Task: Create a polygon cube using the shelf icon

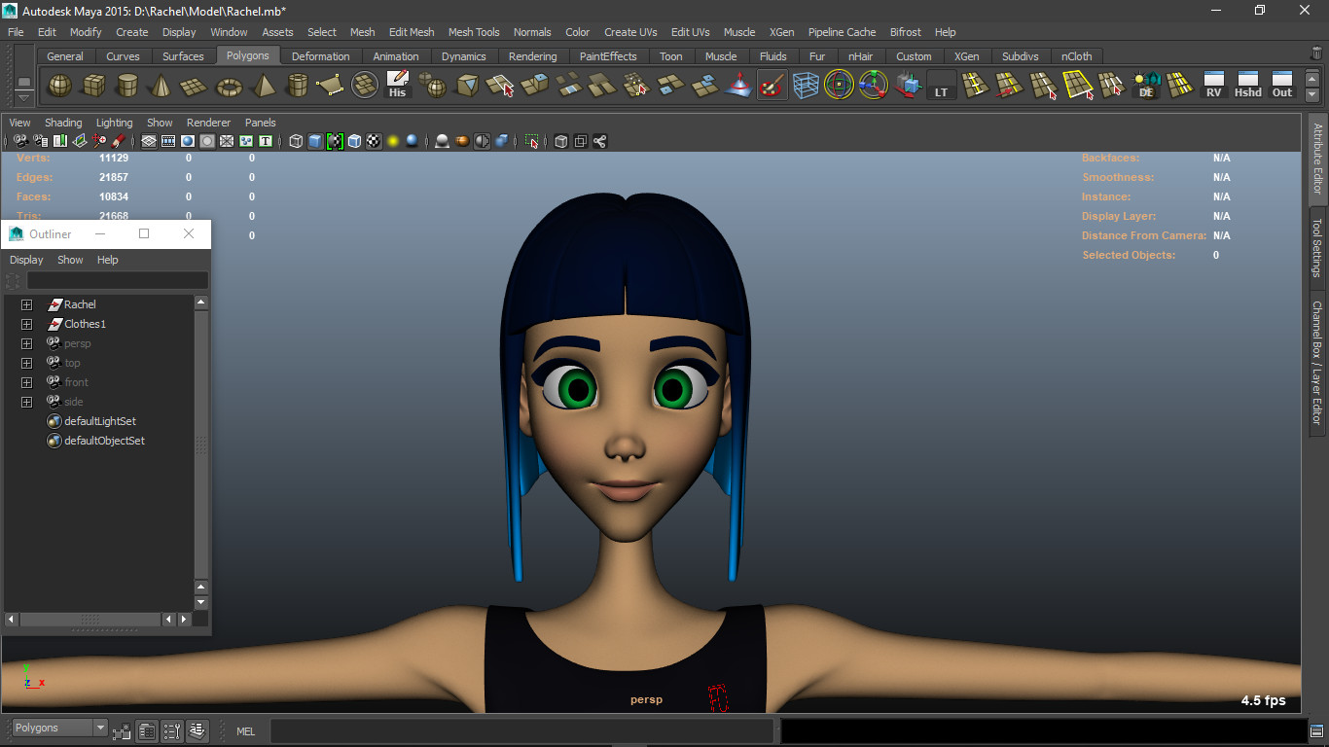Action: pyautogui.click(x=94, y=87)
